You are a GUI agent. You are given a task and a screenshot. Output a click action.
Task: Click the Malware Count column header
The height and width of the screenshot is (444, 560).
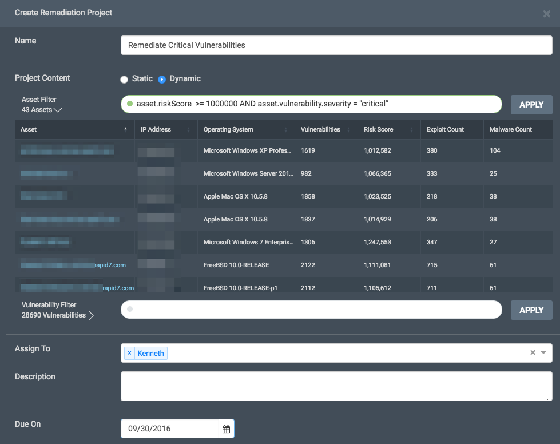click(x=510, y=129)
